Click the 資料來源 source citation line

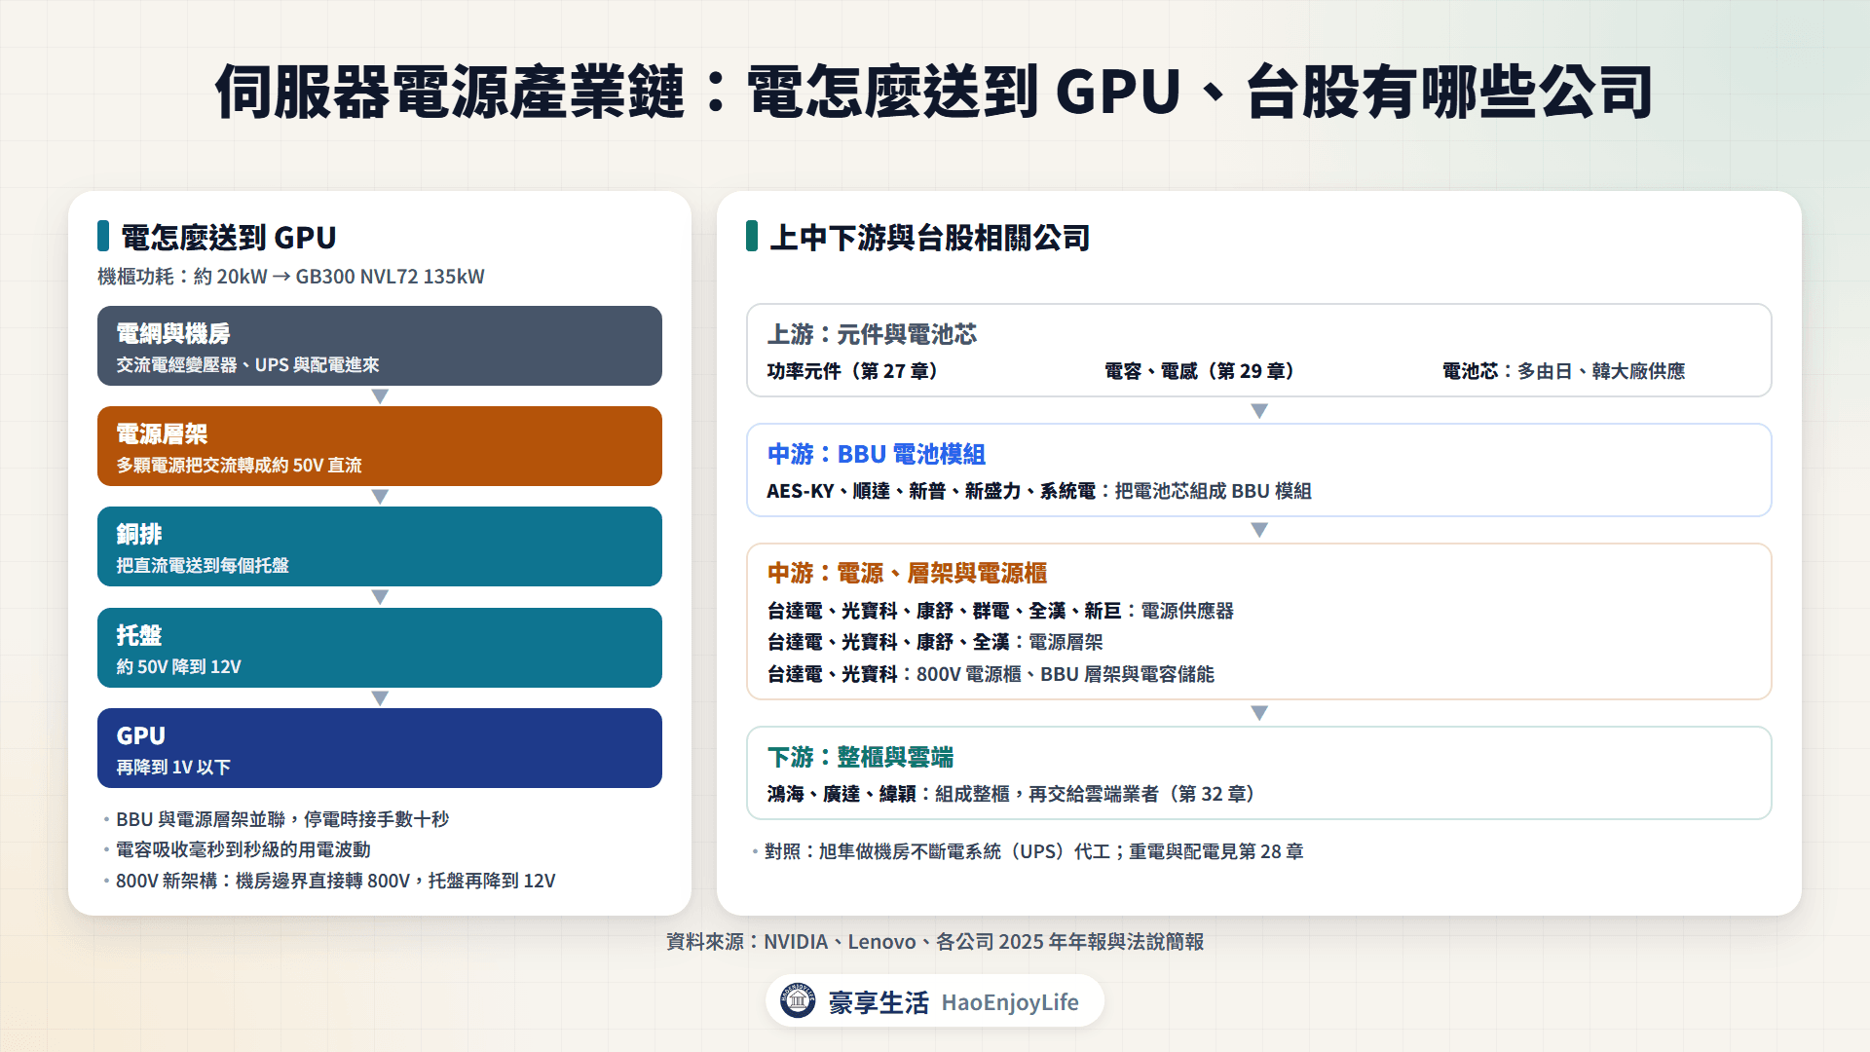coord(935,942)
